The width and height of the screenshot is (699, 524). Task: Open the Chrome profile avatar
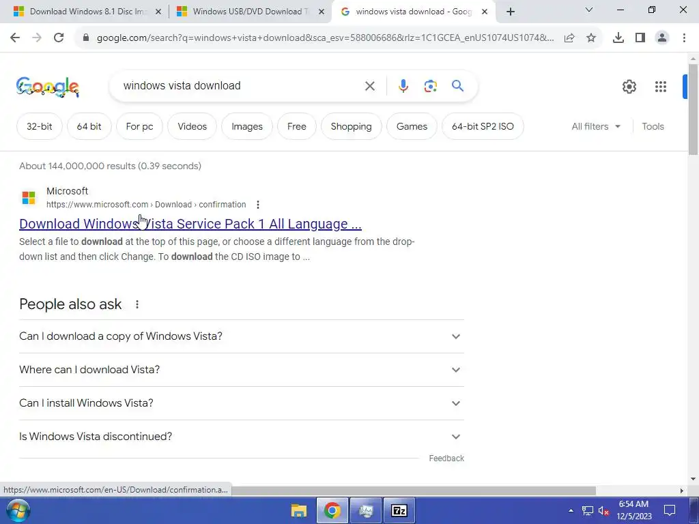click(662, 38)
